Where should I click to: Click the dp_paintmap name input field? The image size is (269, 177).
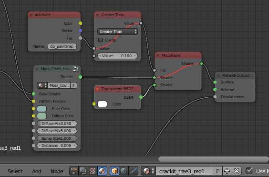point(62,46)
